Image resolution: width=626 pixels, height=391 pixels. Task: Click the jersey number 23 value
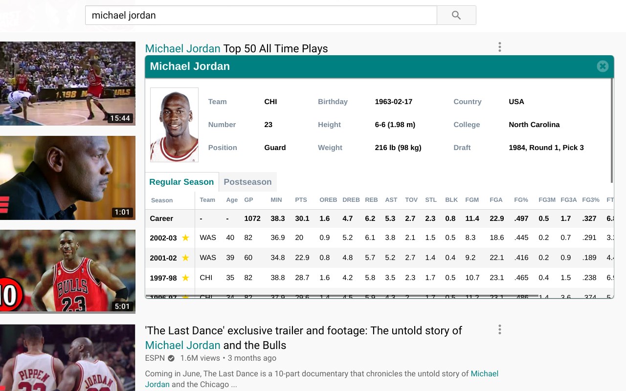click(x=268, y=125)
